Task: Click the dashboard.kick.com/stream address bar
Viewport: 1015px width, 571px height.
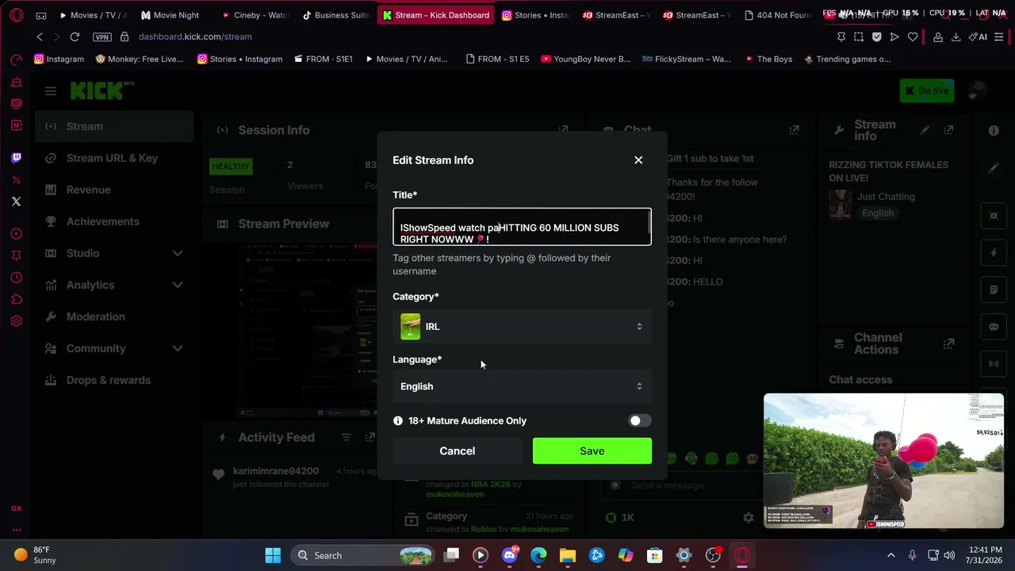Action: tap(195, 36)
